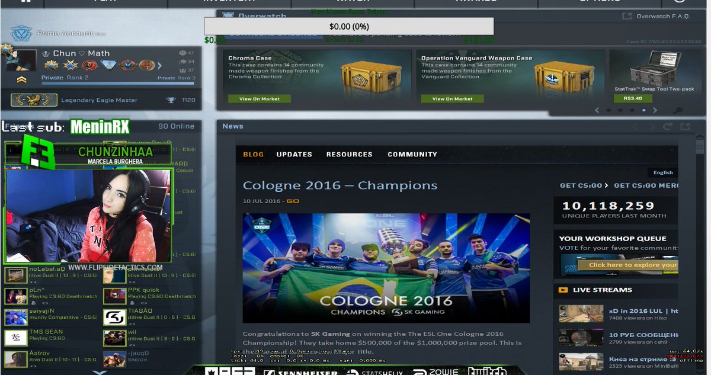Viewport: 711px width, 375px height.
Task: Select the third red round medal
Action: [89, 65]
